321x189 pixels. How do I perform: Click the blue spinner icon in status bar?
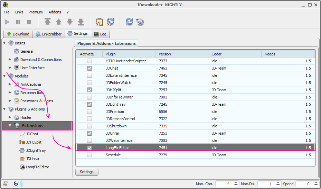click(x=16, y=183)
